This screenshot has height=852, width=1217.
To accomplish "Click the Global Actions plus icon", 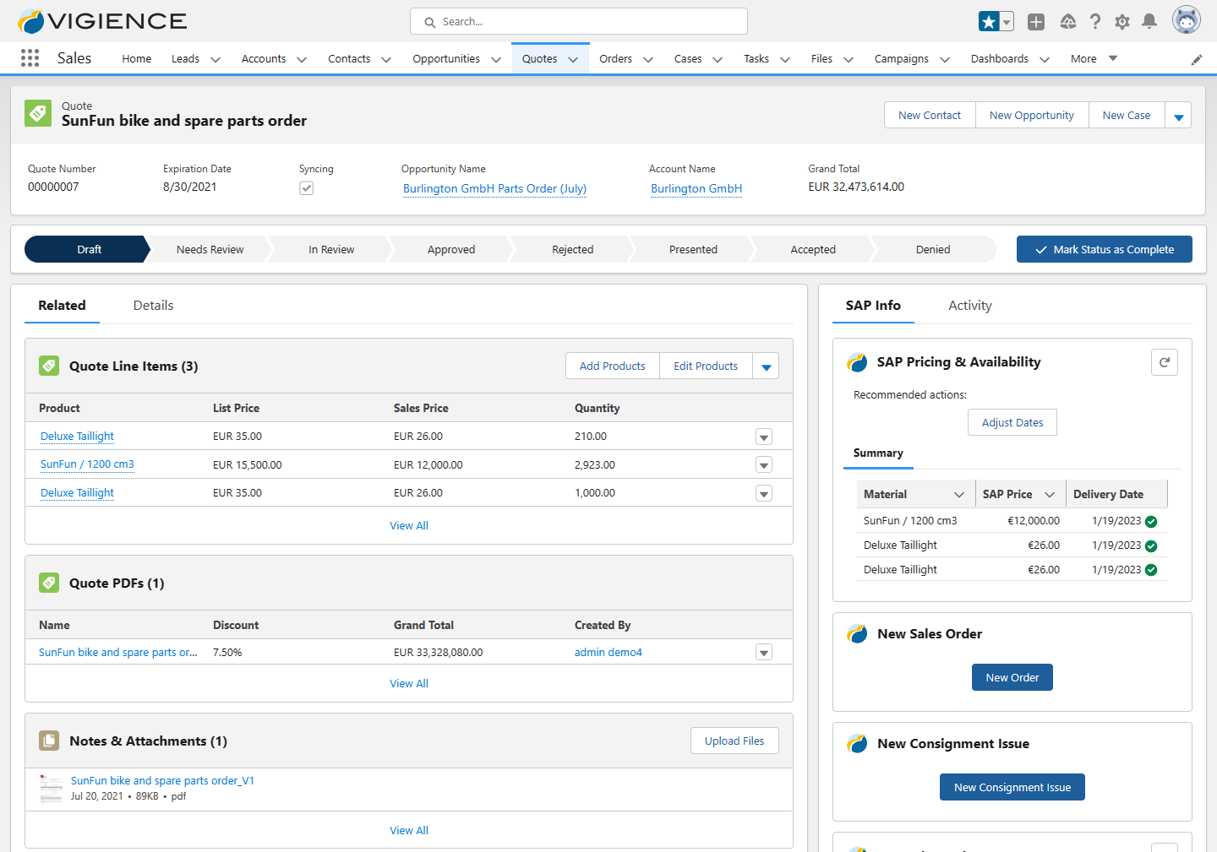I will tap(1036, 22).
